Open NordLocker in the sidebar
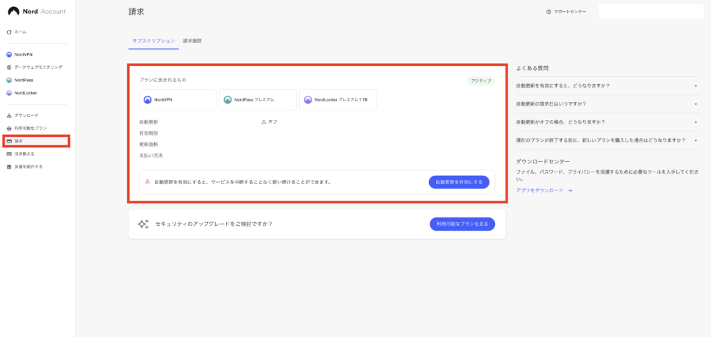711x337 pixels. tap(26, 93)
